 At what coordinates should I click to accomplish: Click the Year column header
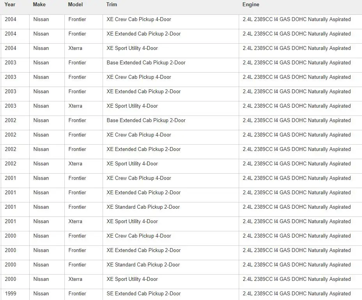pyautogui.click(x=10, y=4)
